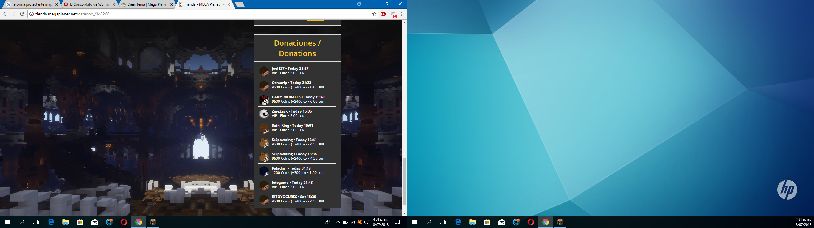Bookmark this page with the star
The image size is (814, 228).
[374, 14]
